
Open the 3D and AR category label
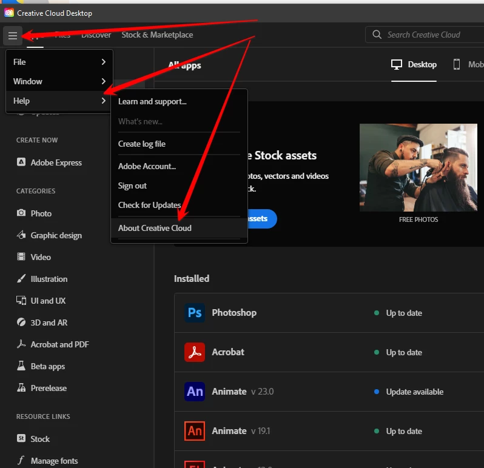[x=49, y=323]
